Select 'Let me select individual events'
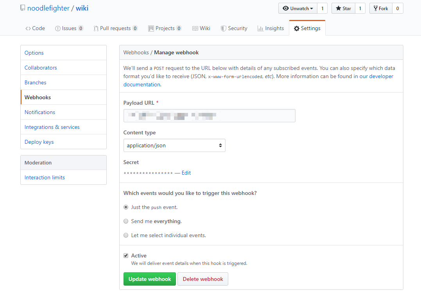The width and height of the screenshot is (421, 293). (x=126, y=236)
